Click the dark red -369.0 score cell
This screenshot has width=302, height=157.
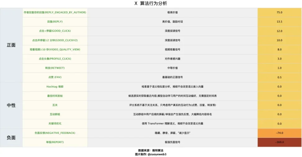point(279,142)
